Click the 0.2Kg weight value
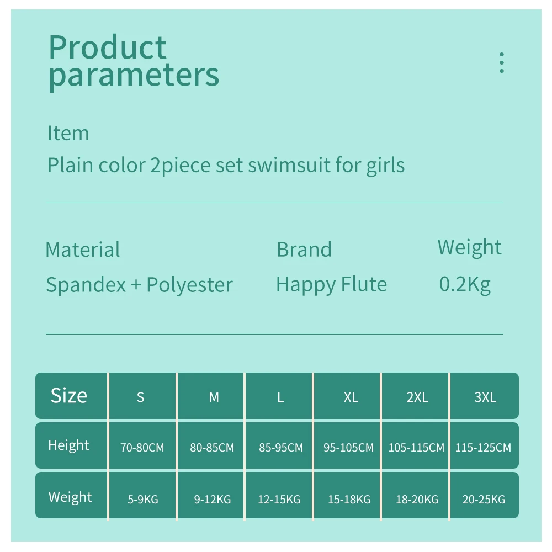The width and height of the screenshot is (552, 552). [x=465, y=284]
